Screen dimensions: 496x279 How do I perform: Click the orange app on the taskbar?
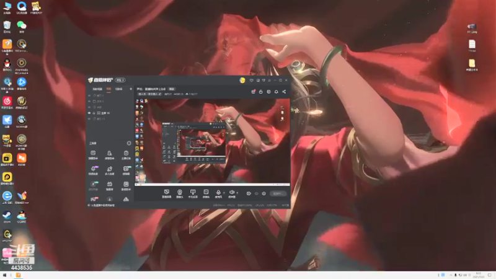tap(19, 275)
